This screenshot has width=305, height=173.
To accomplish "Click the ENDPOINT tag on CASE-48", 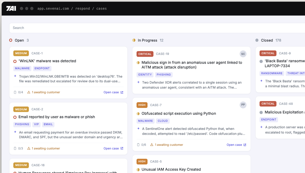I will click(x=269, y=119).
